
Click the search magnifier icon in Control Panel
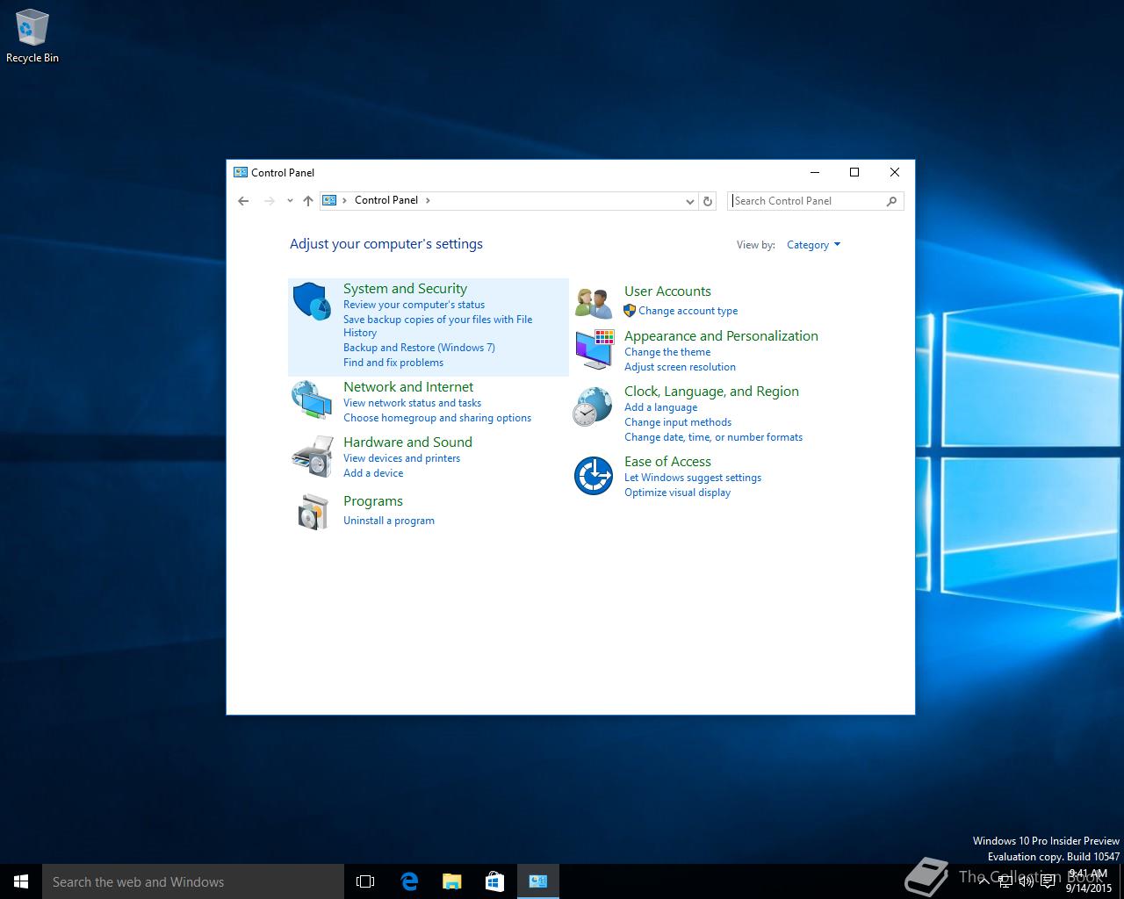point(892,201)
